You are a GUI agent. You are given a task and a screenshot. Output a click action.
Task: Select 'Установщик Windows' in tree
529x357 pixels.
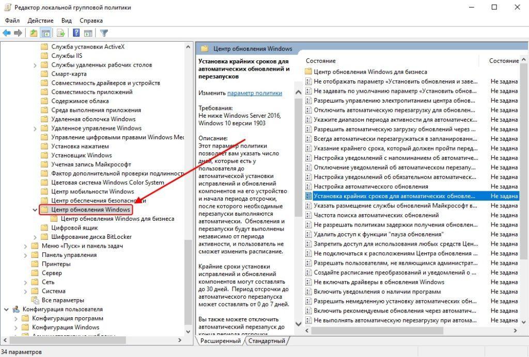coord(81,155)
